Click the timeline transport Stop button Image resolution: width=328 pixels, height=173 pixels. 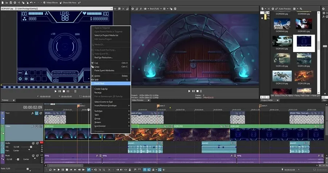coord(67,170)
